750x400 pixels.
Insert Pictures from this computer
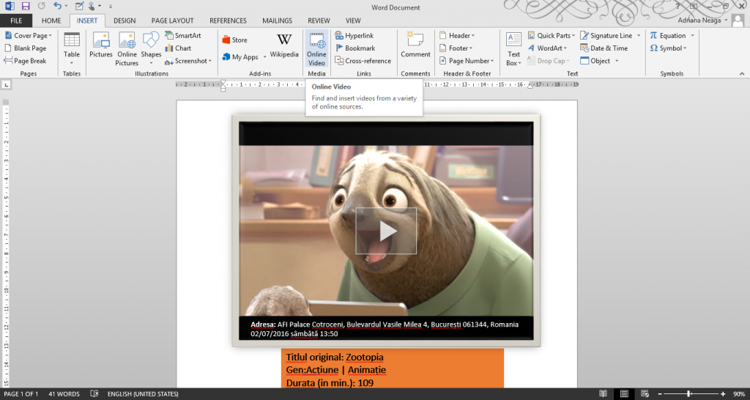tap(101, 45)
